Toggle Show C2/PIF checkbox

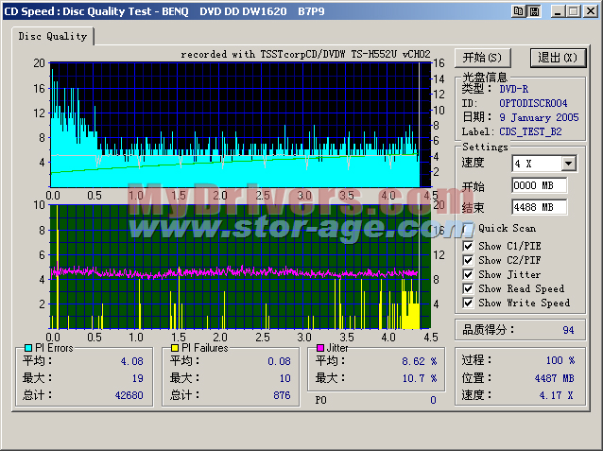point(469,260)
